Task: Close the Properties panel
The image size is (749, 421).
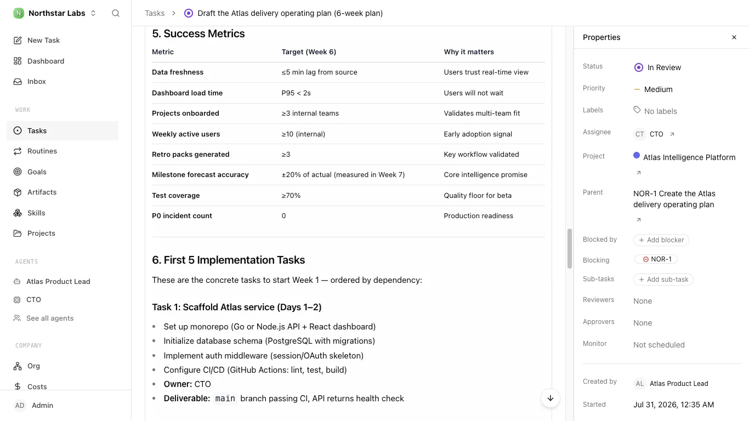Action: pos(734,37)
